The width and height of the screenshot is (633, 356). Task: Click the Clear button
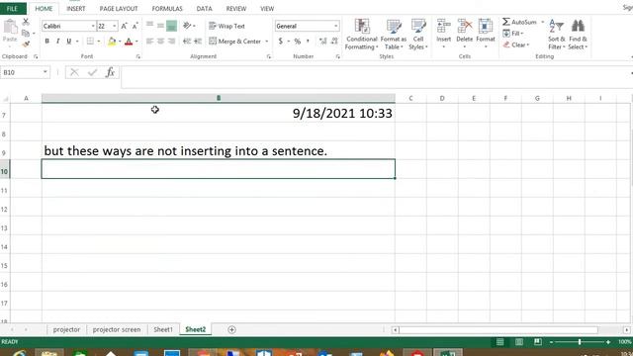(x=516, y=44)
